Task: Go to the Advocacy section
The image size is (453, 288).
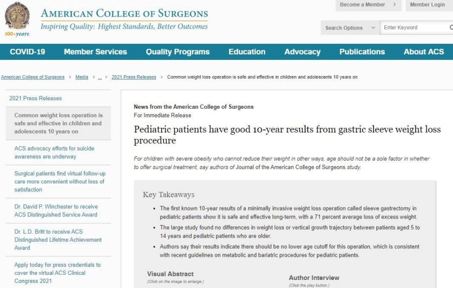Action: (x=302, y=52)
